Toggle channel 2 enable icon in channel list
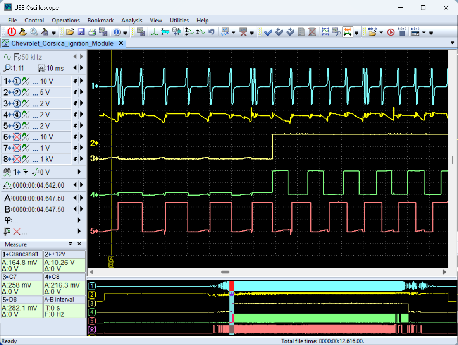Screen dimensions: 458x345 17,93
